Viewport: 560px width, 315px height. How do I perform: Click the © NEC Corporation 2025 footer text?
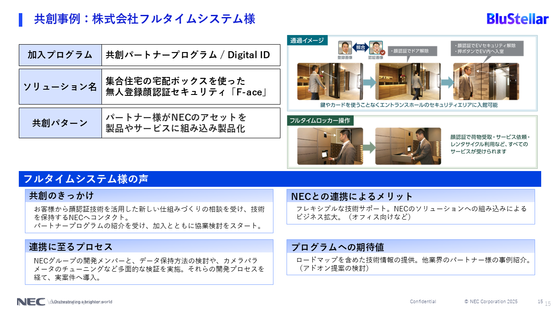491,301
